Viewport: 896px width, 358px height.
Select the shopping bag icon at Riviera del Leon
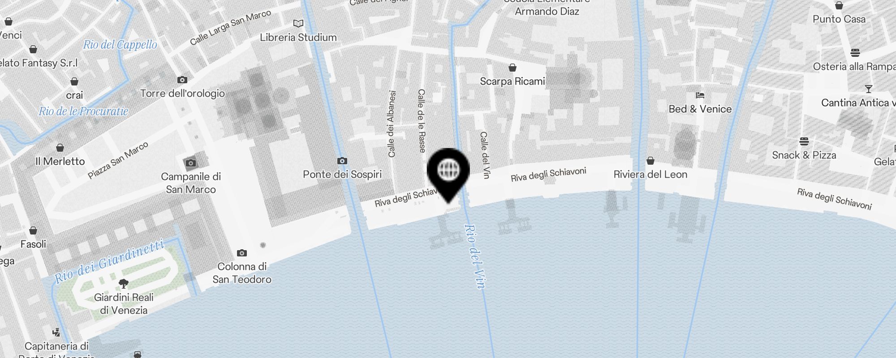tap(650, 161)
